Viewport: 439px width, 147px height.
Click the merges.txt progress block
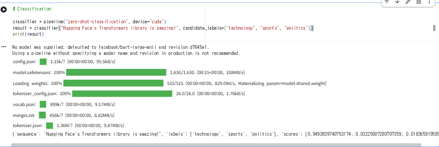point(42,115)
